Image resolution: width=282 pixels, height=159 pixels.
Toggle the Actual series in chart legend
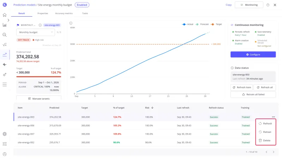188,24
